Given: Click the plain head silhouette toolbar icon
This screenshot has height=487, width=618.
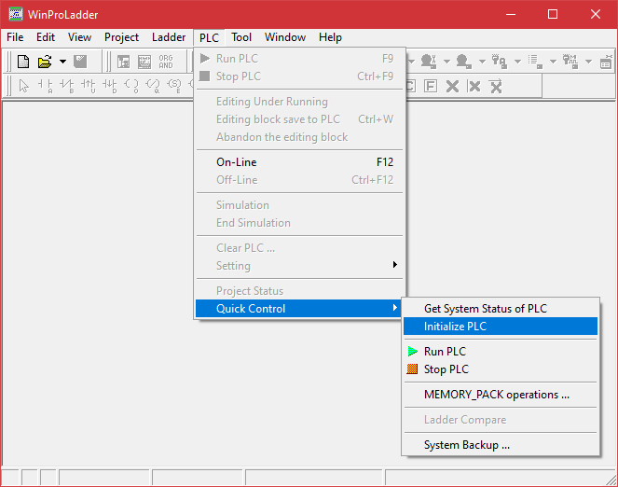Looking at the screenshot, I should (464, 62).
